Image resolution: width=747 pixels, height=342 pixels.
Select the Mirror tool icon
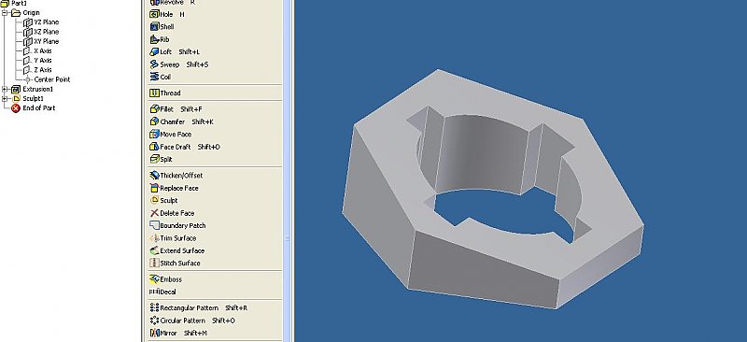coord(154,333)
